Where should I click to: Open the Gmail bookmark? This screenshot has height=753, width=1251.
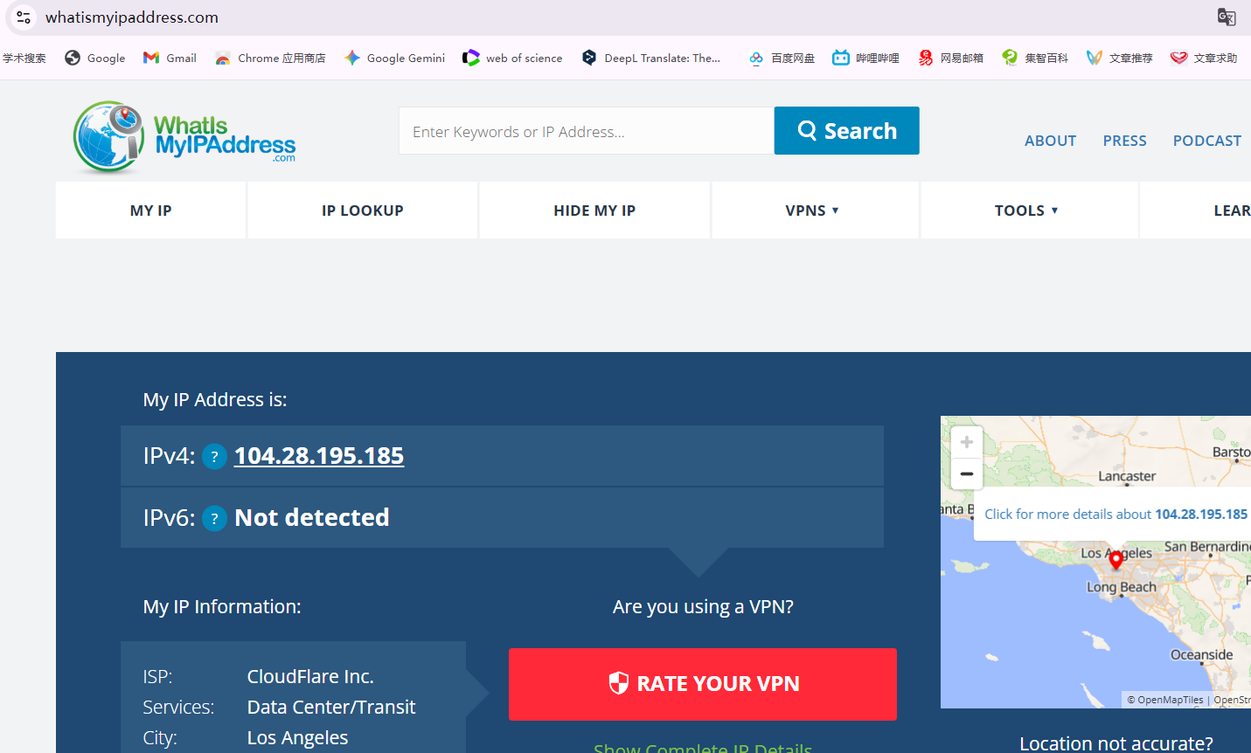[x=170, y=58]
